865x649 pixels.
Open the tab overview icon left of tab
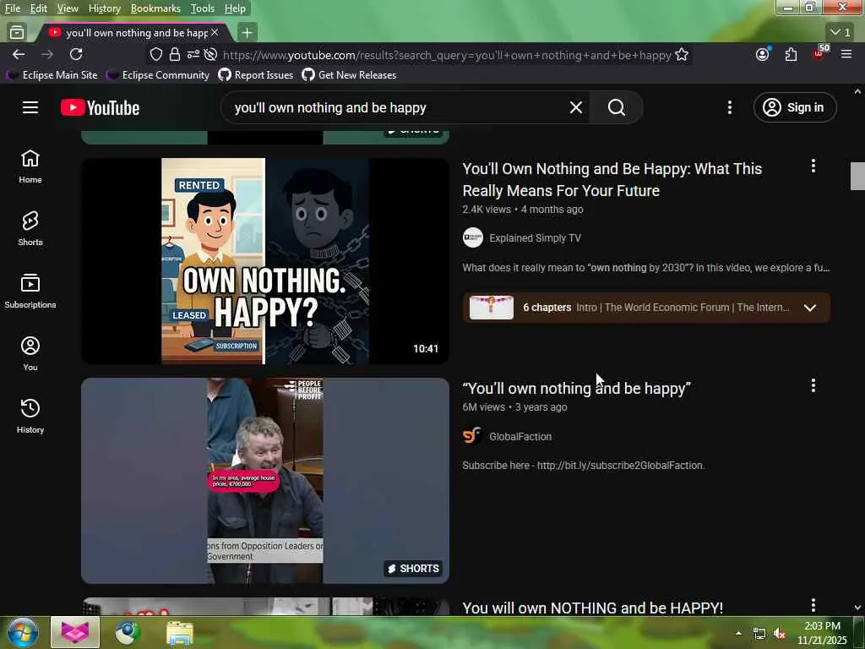tap(17, 33)
